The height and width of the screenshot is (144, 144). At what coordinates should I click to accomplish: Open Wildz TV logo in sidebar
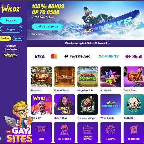(x=11, y=55)
